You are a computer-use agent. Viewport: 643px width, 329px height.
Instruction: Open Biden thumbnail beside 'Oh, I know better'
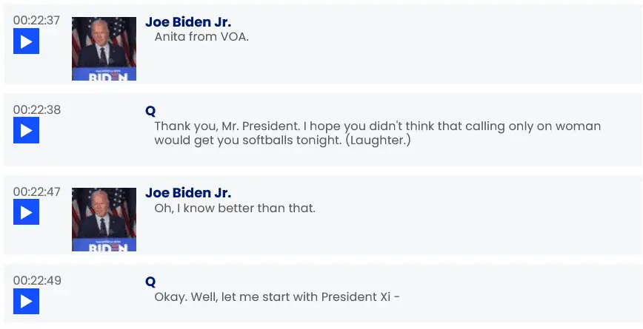click(104, 220)
